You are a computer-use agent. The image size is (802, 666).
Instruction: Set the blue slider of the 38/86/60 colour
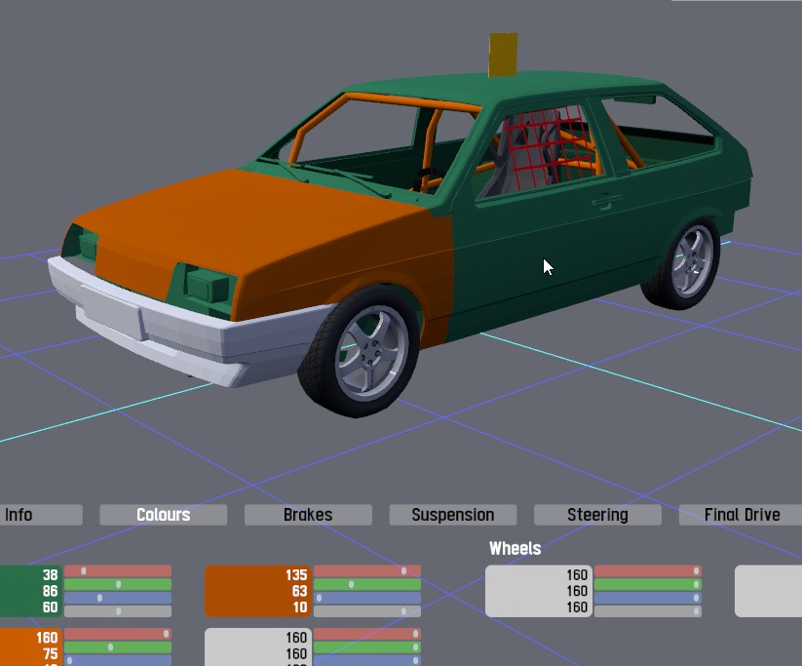tap(118, 598)
